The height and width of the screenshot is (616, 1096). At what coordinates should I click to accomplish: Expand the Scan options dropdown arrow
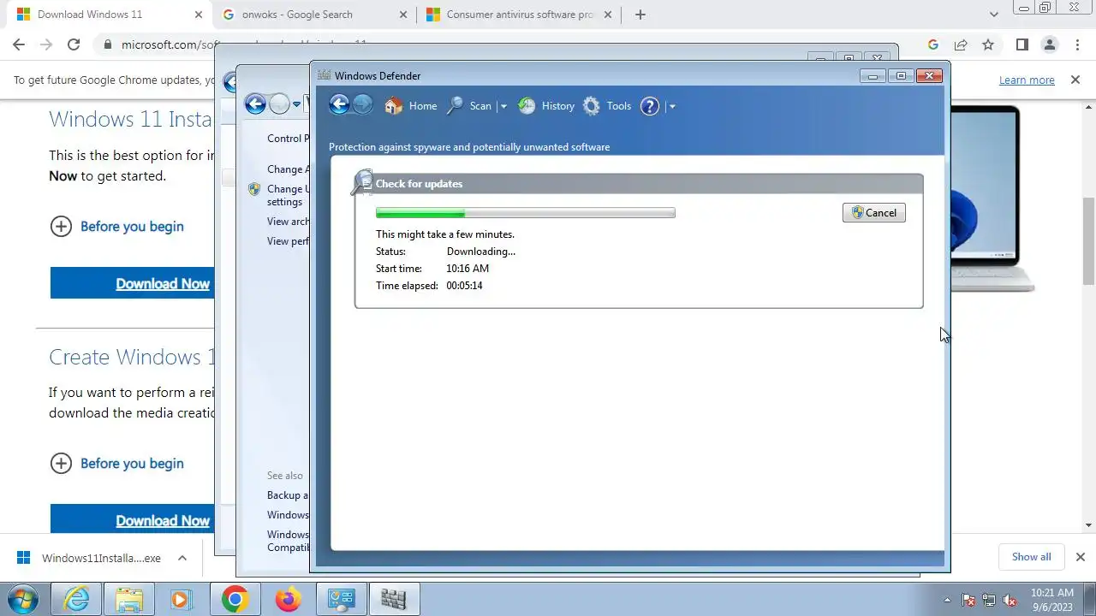point(503,106)
